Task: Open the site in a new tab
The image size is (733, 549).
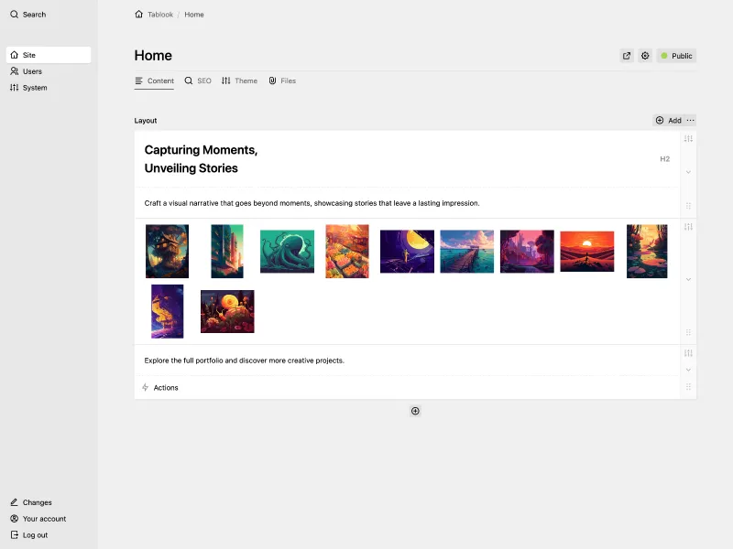Action: coord(627,56)
